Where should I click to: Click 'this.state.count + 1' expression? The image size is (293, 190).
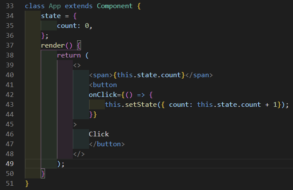[237, 105]
